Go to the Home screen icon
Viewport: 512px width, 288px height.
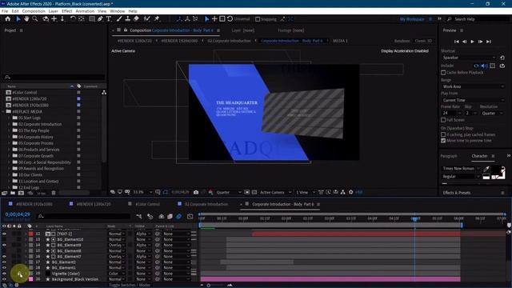[x=8, y=19]
